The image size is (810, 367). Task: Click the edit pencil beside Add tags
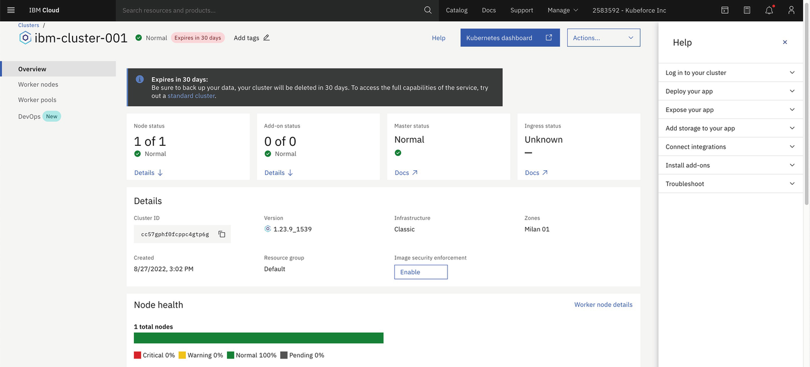(x=266, y=38)
